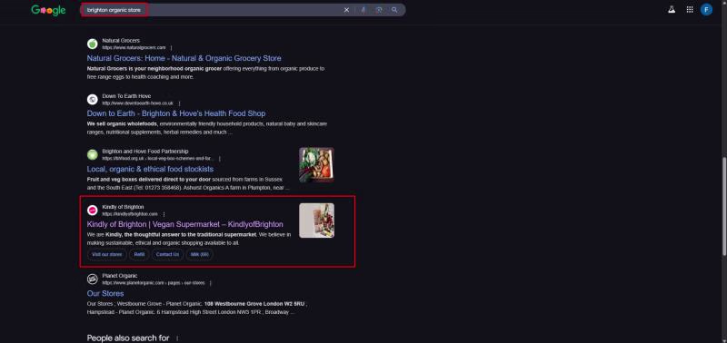Viewport: 727px width, 343px height.
Task: Open more options for Food Partnership result
Action: [x=220, y=158]
